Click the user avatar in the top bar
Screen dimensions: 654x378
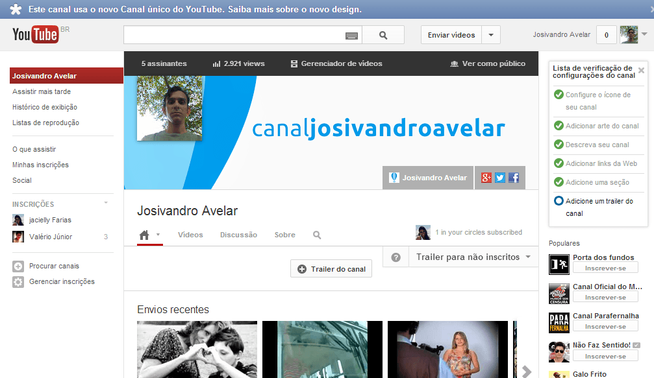click(629, 34)
